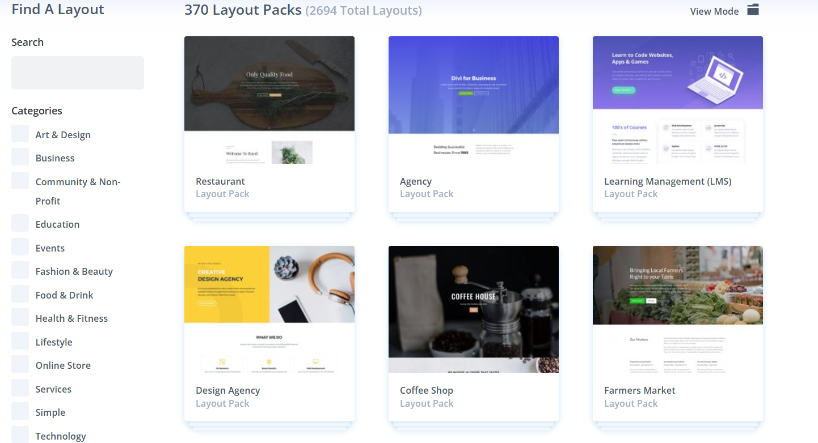Open the Design Agency layout thumbnail
Viewport: 818px width, 443px height.
(x=269, y=309)
